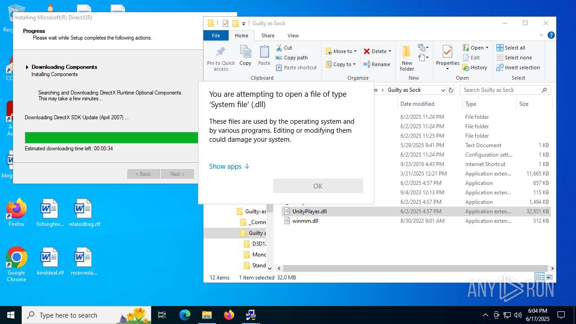Image resolution: width=576 pixels, height=324 pixels.
Task: Click Select none in the ribbon
Action: point(514,58)
